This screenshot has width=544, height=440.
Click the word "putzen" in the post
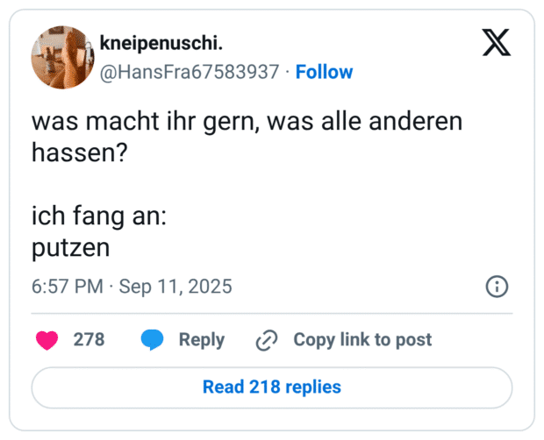(71, 248)
